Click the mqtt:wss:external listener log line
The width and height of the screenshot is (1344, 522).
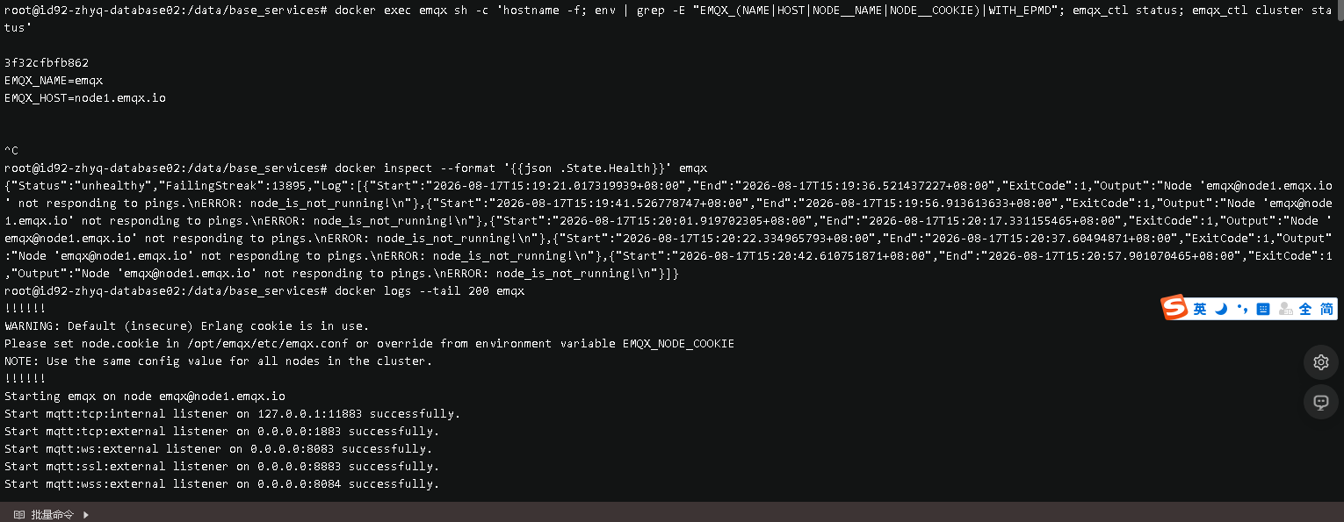(x=222, y=483)
